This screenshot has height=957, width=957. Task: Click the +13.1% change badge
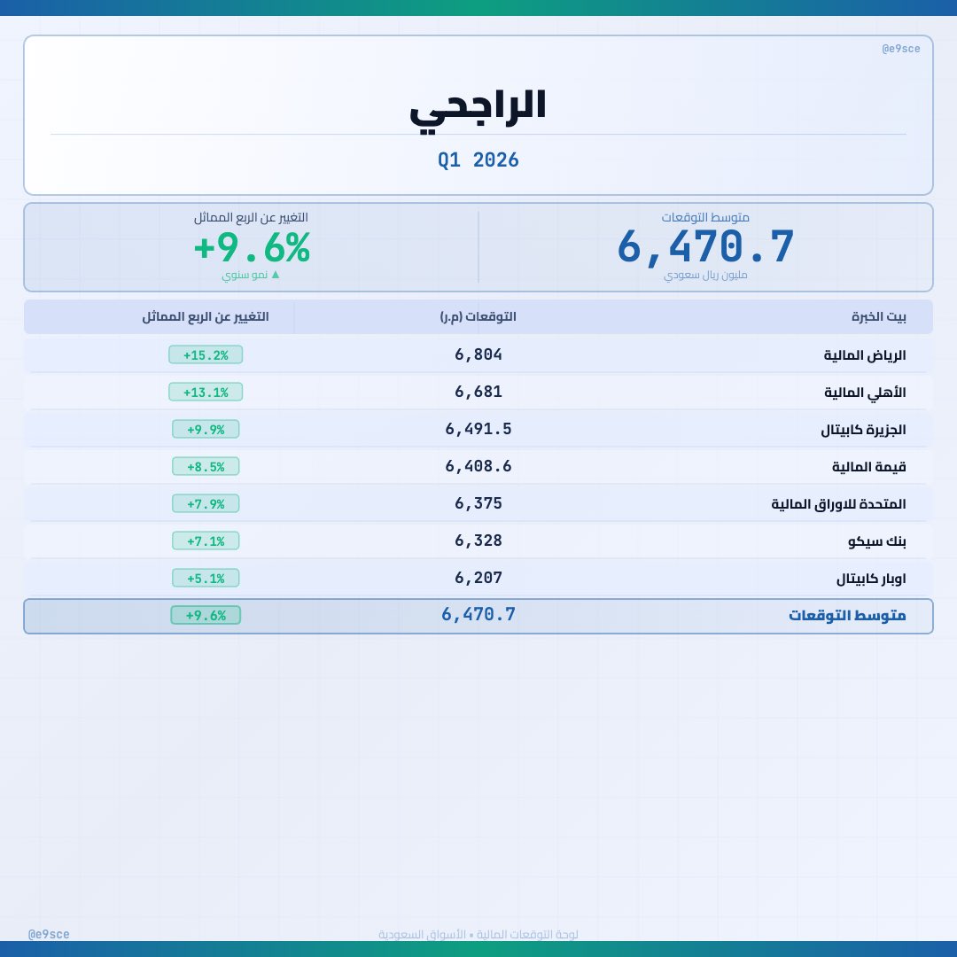pos(206,392)
